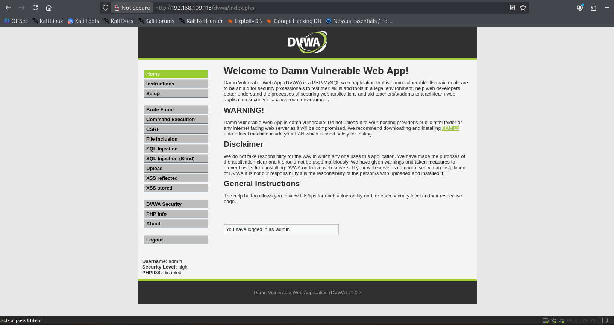Image resolution: width=614 pixels, height=325 pixels.
Task: Click the VM network adapter status icon
Action: pyautogui.click(x=553, y=321)
